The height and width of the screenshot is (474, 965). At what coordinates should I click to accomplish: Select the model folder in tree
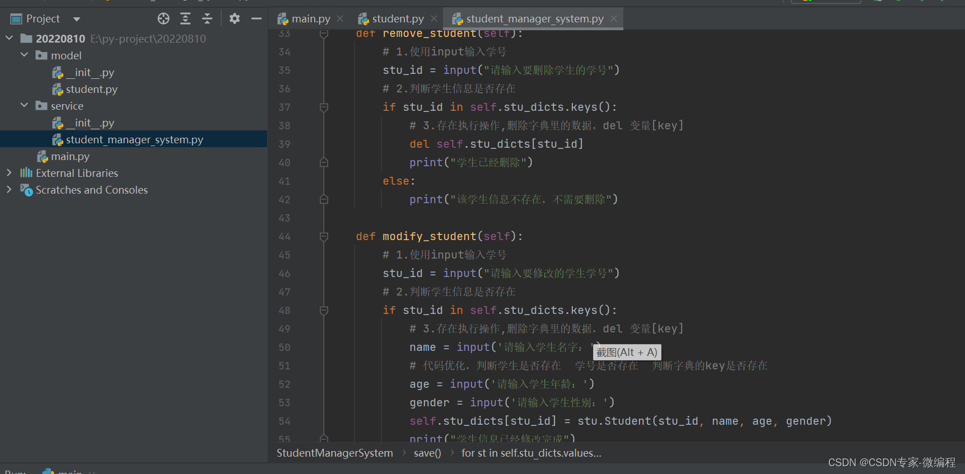(x=66, y=55)
